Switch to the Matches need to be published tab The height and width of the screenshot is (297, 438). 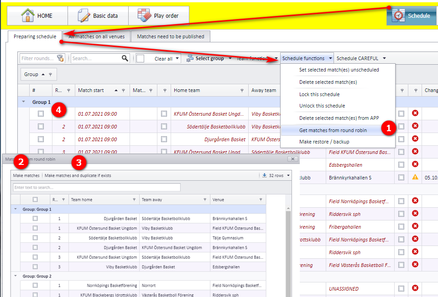(x=170, y=36)
